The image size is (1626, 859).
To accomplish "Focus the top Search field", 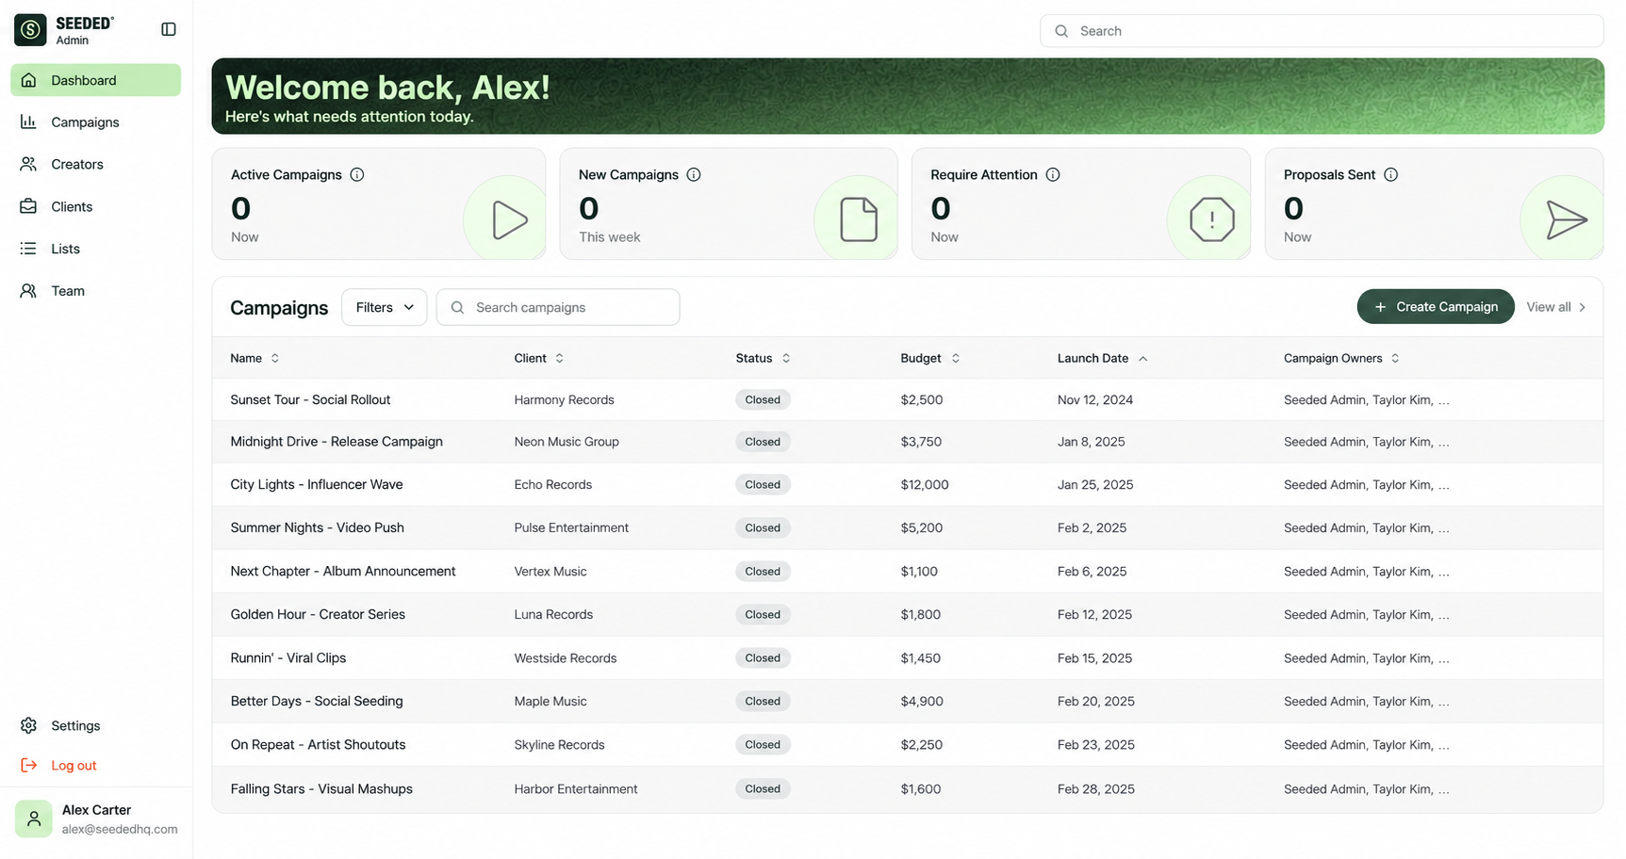I will 1322,31.
